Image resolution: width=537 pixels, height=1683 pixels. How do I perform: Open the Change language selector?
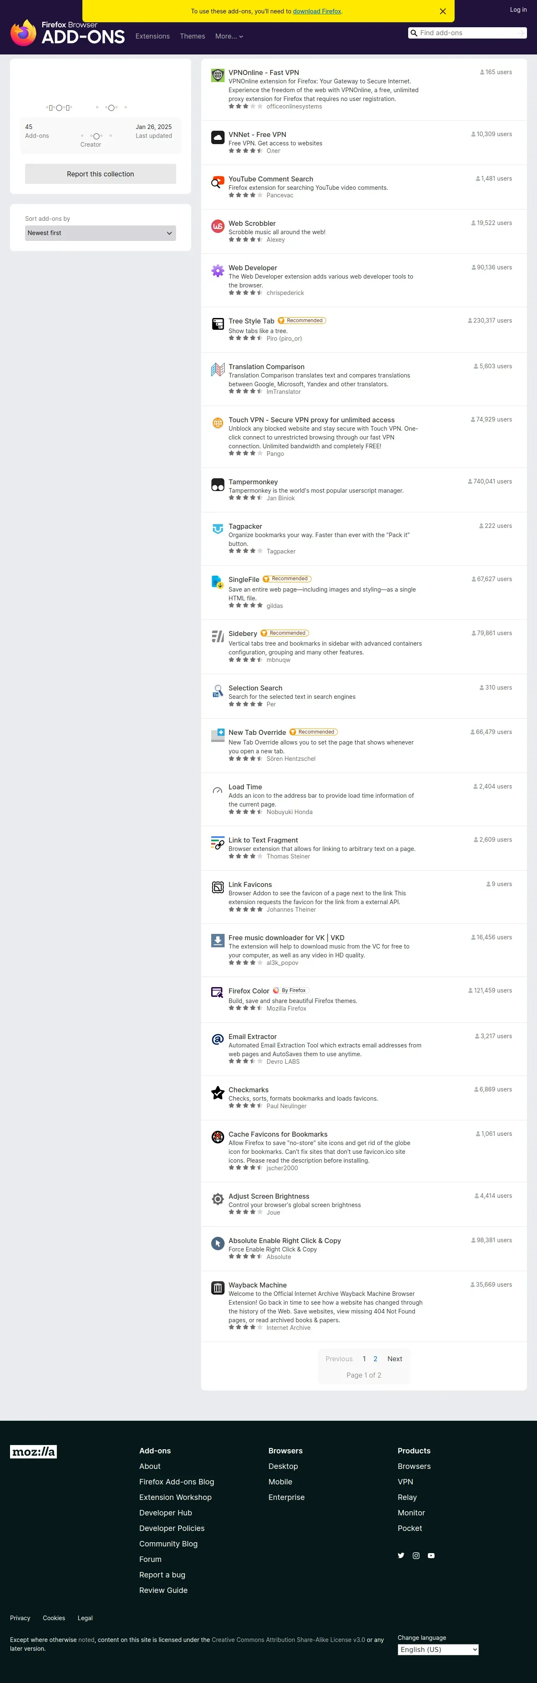click(x=438, y=1649)
